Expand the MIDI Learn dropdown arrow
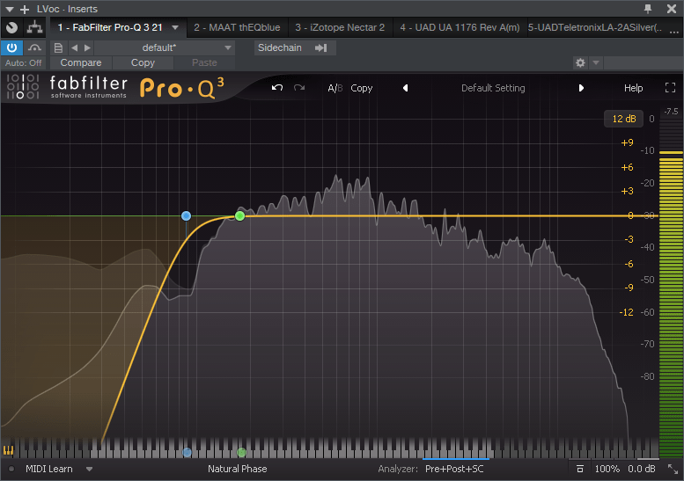684x481 pixels. 89,470
